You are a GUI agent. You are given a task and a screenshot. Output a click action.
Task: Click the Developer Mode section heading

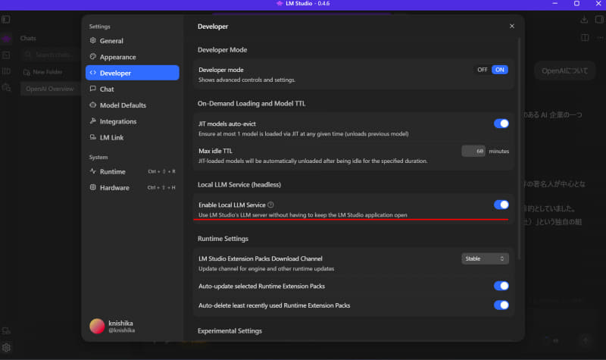(222, 50)
